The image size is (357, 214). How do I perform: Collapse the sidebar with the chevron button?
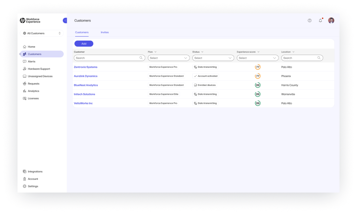click(65, 20)
